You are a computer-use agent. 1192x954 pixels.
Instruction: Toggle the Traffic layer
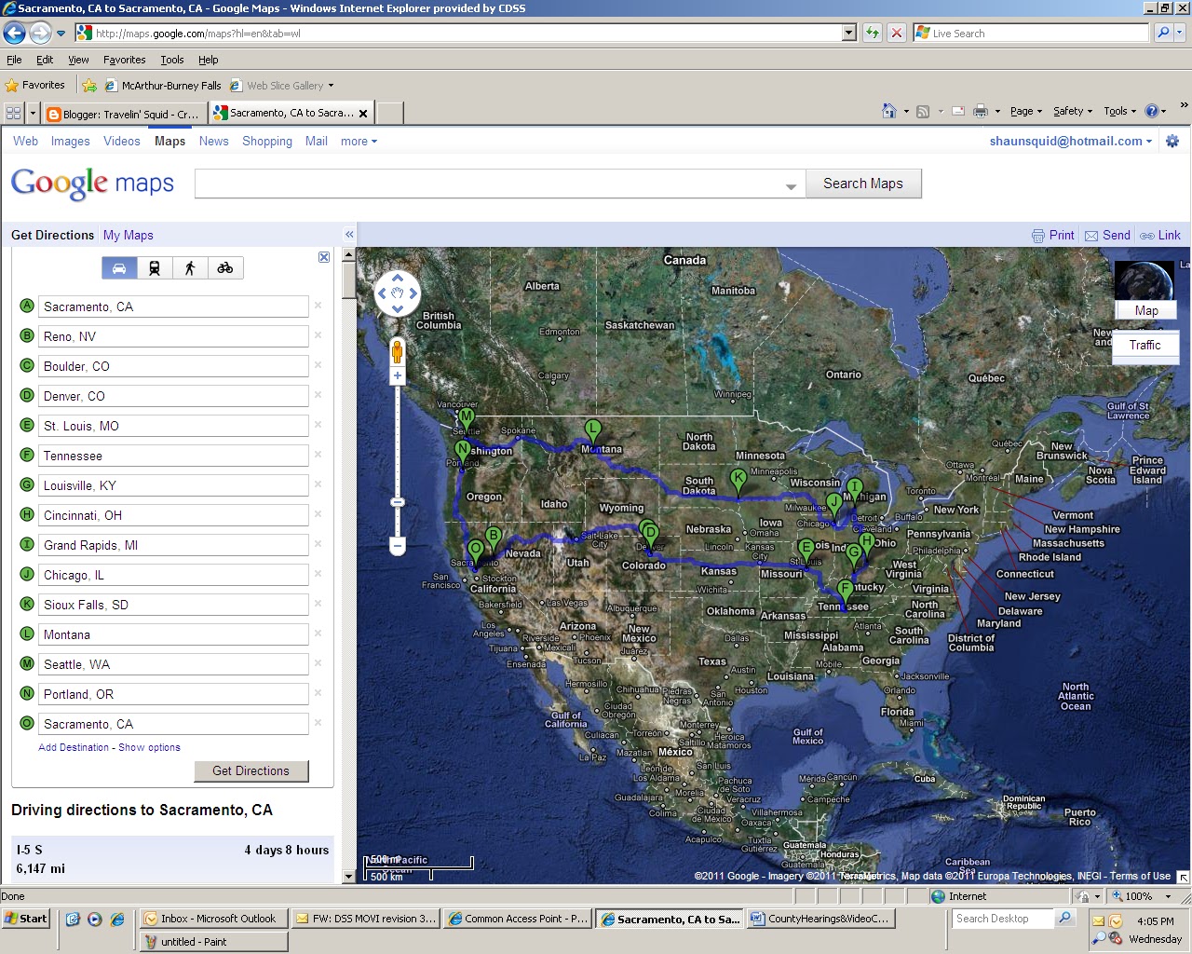[1145, 345]
